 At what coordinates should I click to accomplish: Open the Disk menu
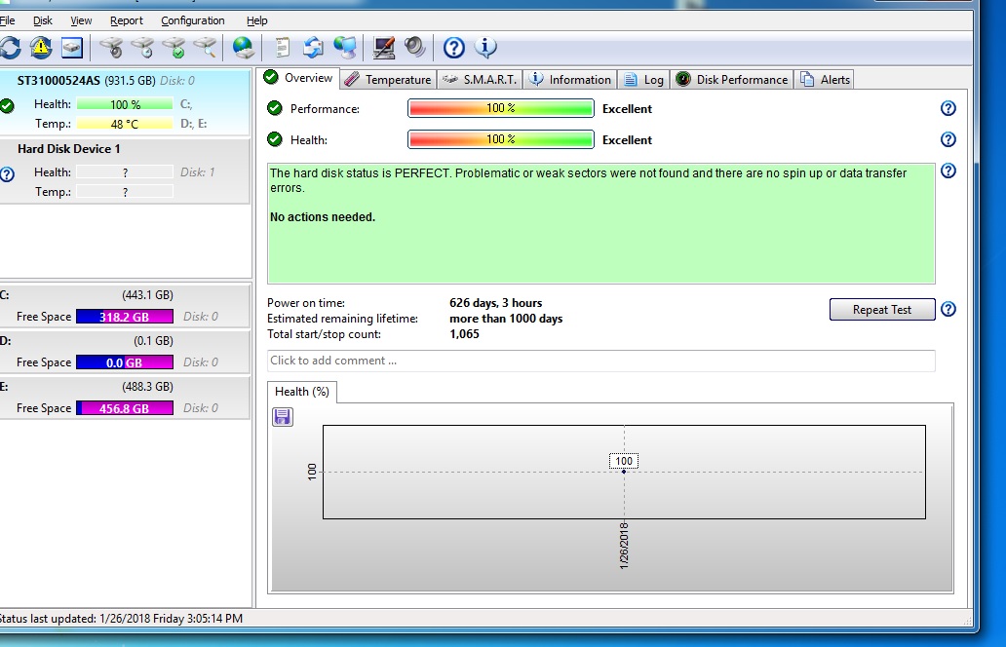point(43,20)
